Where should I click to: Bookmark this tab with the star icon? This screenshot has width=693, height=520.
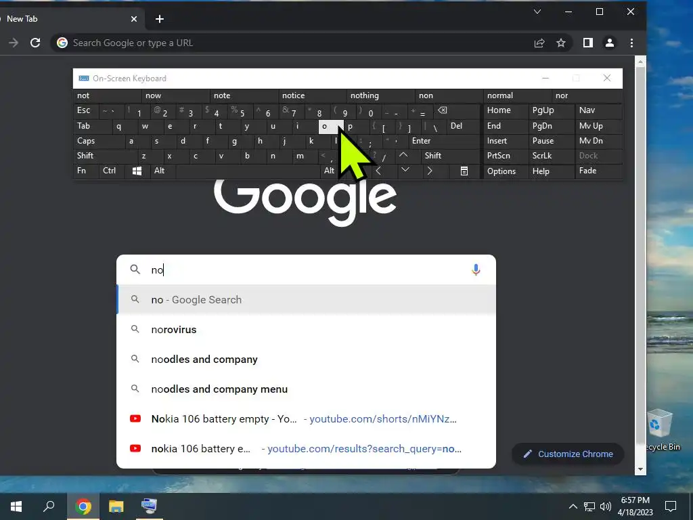pos(561,43)
